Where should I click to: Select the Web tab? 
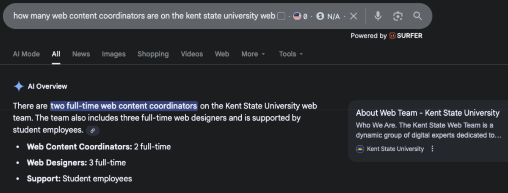[x=222, y=54]
